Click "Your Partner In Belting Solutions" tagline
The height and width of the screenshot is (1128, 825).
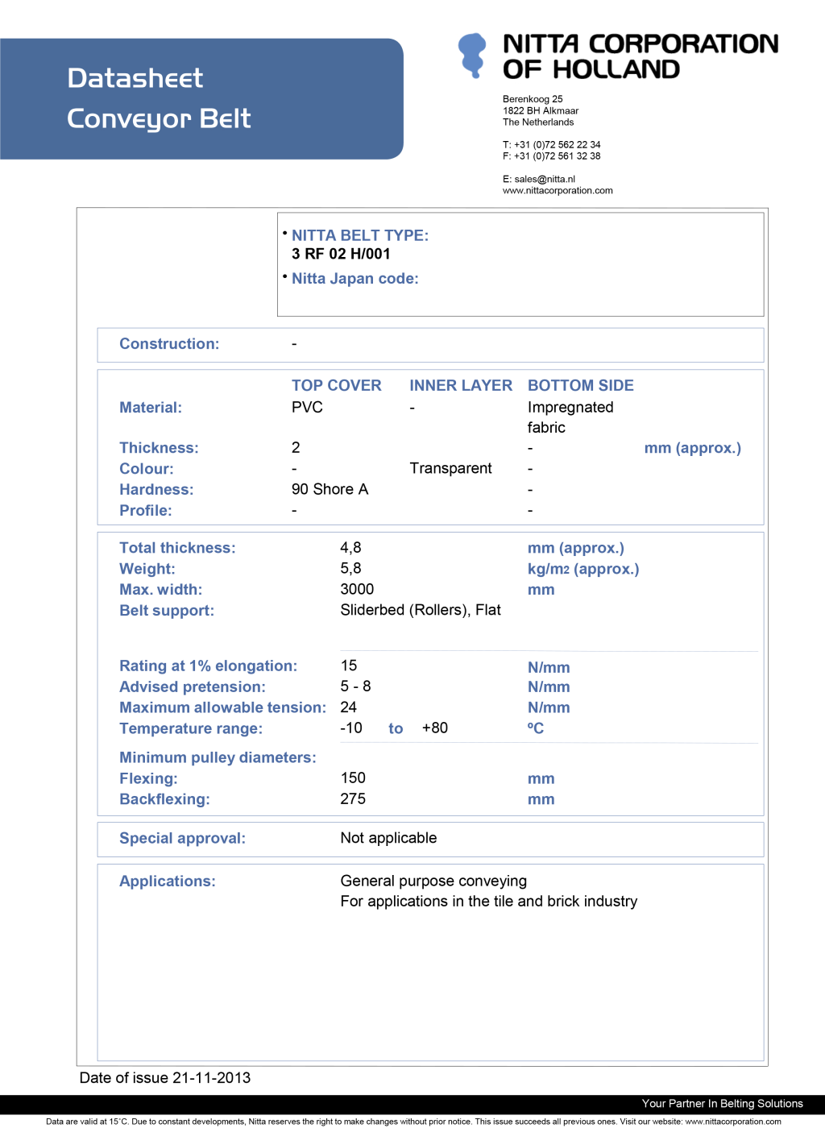click(723, 1104)
